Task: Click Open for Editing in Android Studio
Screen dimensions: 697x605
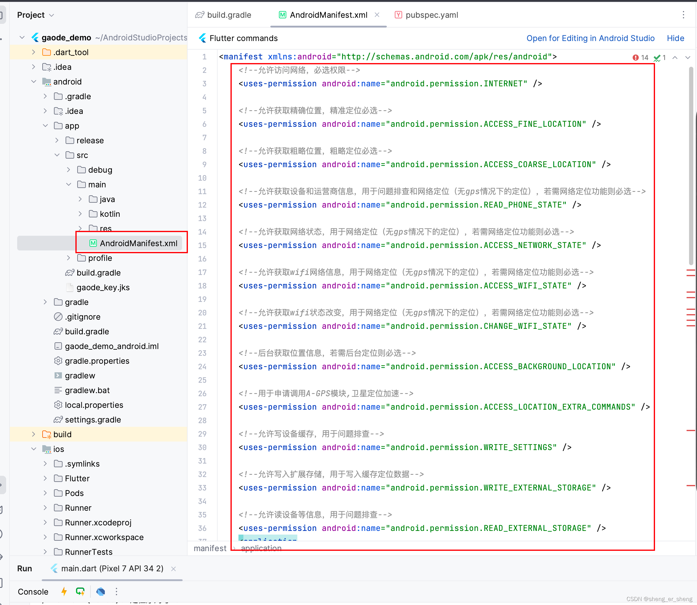Action: [590, 38]
